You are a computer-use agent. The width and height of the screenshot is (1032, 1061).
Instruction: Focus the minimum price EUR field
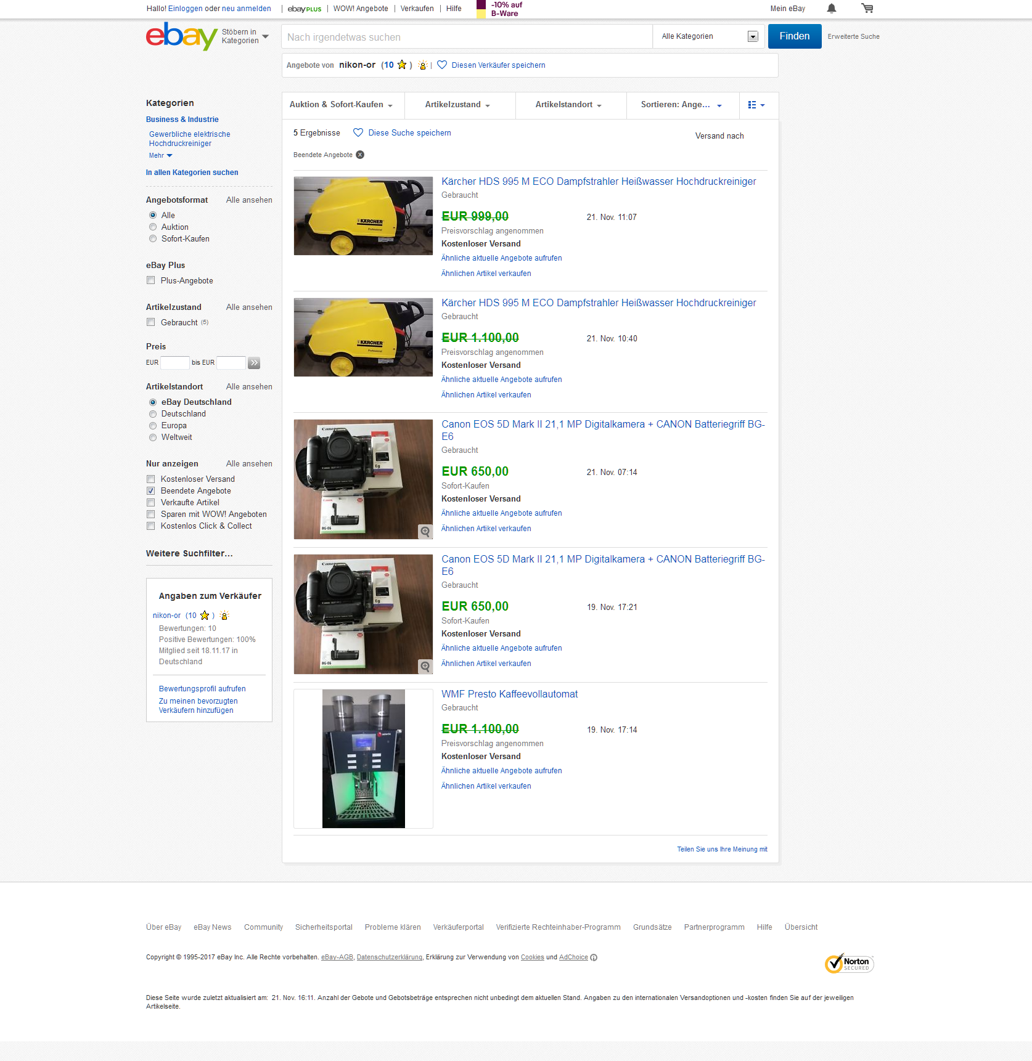pyautogui.click(x=175, y=363)
